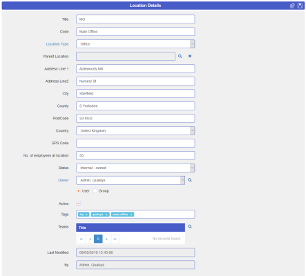Click the County field

point(135,106)
